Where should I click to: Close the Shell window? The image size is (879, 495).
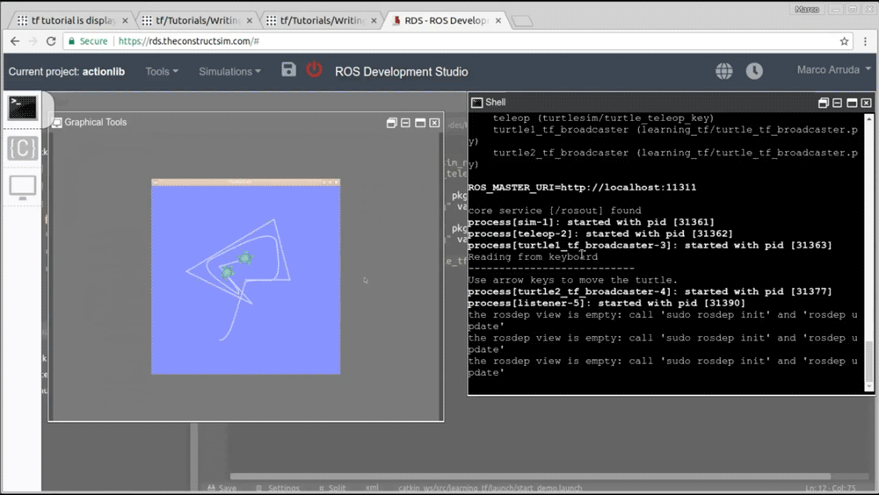click(866, 103)
